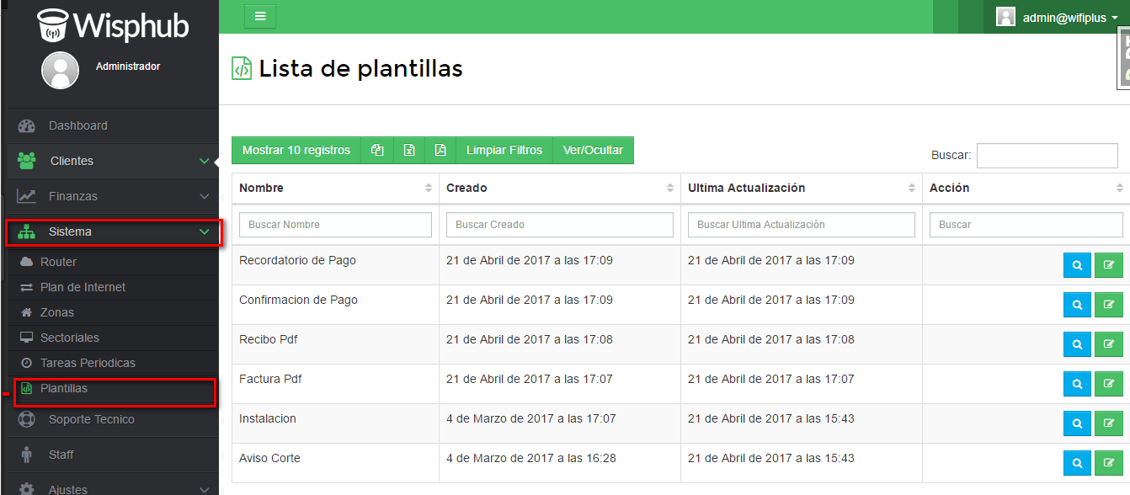Open the Mostrar 10 registros dropdown
1130x495 pixels.
pyautogui.click(x=296, y=151)
